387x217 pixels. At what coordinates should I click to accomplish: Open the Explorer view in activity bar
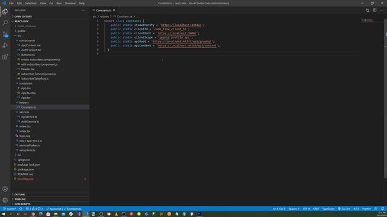(x=5, y=11)
